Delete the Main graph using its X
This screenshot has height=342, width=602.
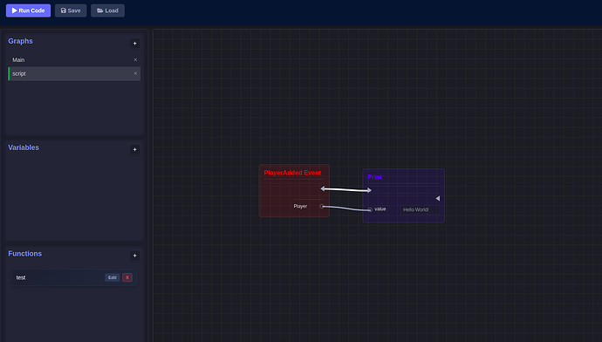135,60
